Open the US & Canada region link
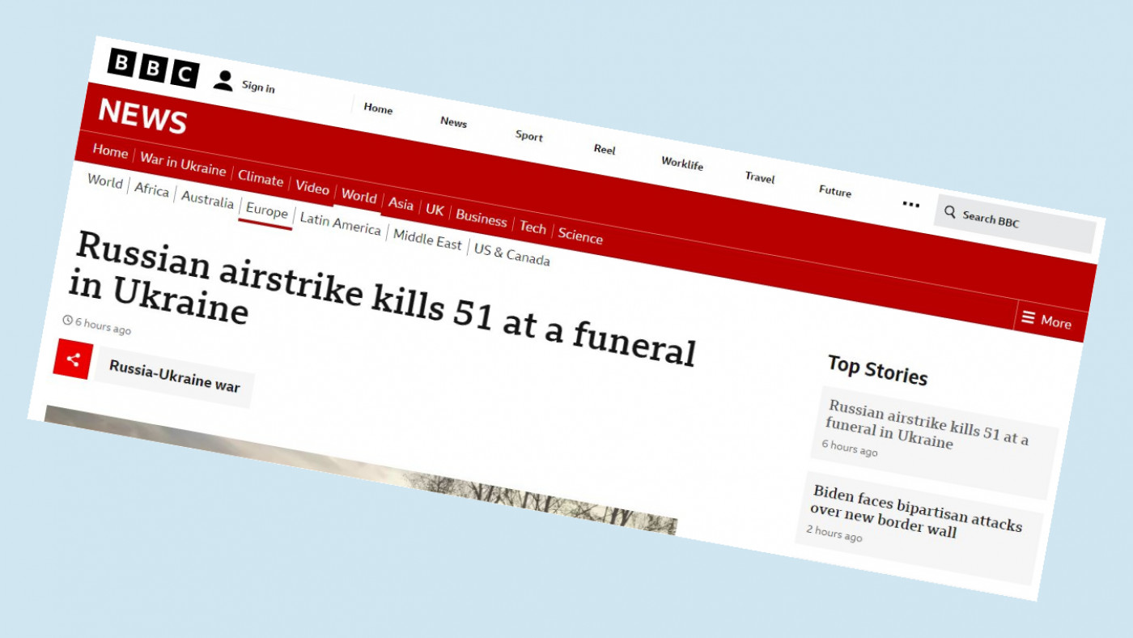Viewport: 1133px width, 638px height. (x=511, y=254)
